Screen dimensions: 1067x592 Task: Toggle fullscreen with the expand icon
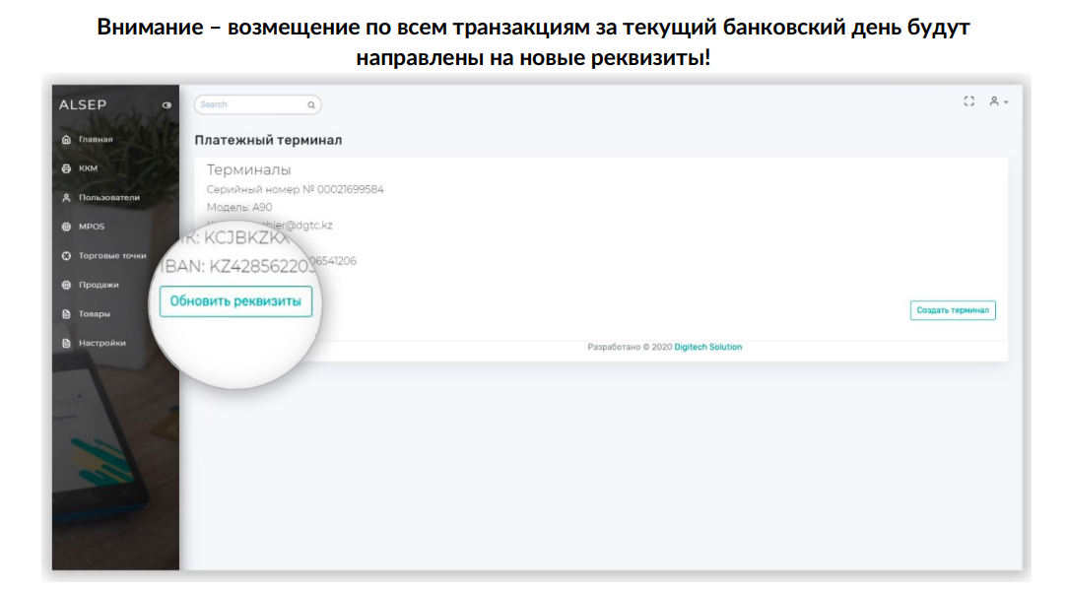(969, 101)
